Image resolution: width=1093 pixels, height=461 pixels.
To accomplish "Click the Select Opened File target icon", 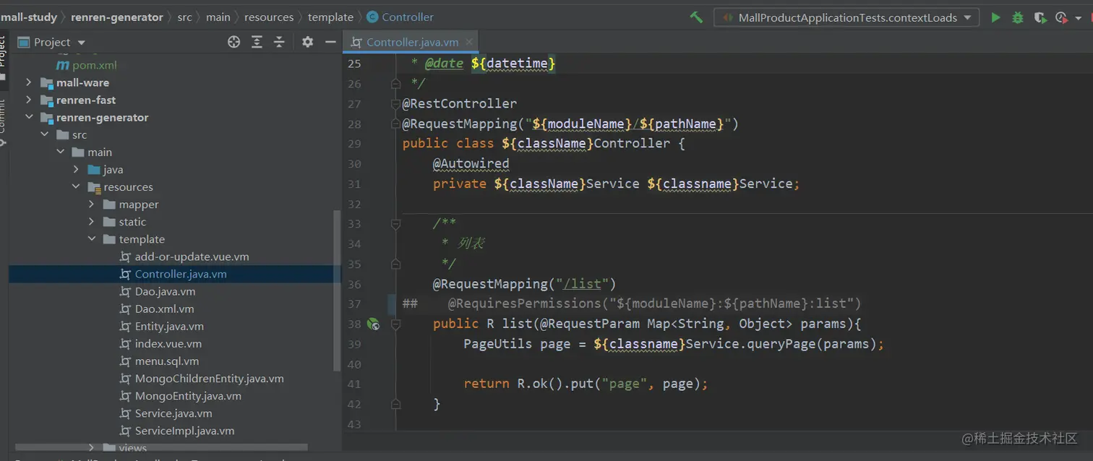I will pyautogui.click(x=233, y=42).
